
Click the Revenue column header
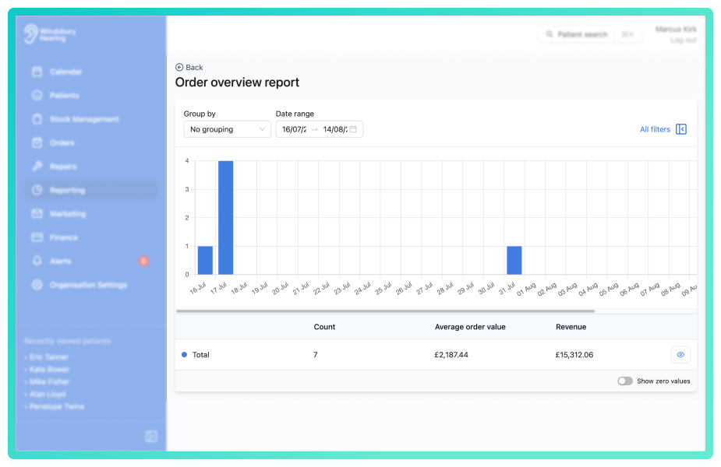(571, 327)
